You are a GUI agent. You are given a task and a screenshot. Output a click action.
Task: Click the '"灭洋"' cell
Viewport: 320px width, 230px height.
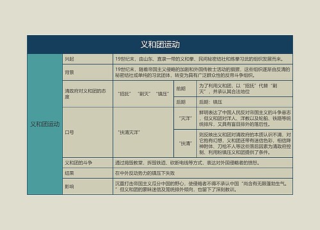coord(185,118)
